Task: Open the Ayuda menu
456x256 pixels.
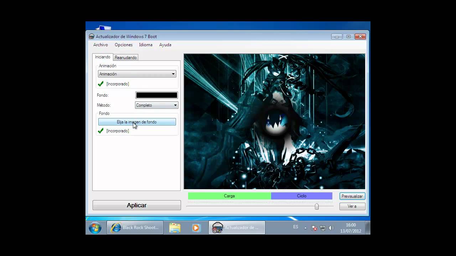Action: (165, 45)
